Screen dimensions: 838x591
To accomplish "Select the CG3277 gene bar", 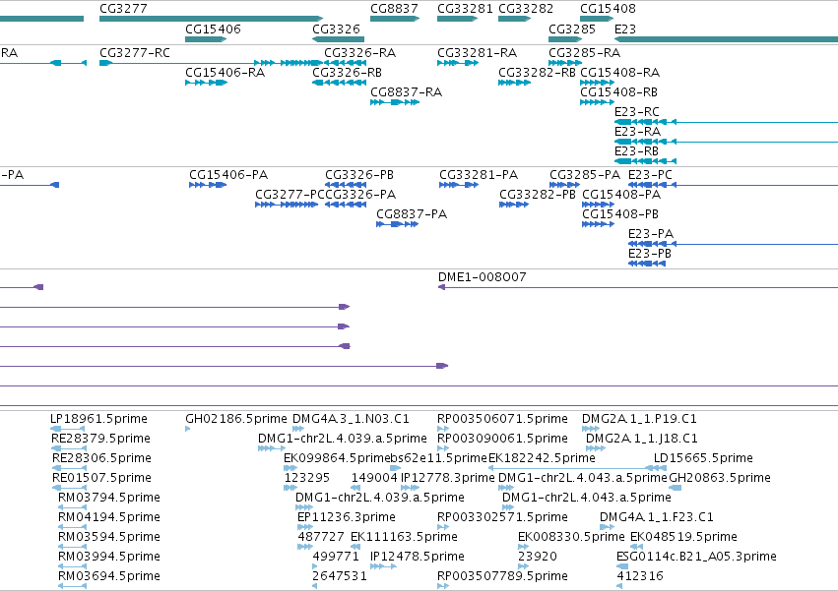I will click(211, 19).
